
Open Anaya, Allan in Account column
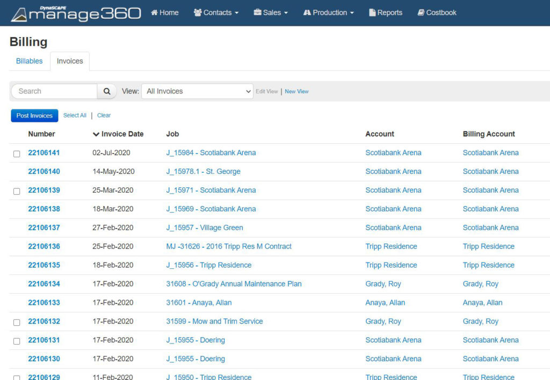(386, 303)
